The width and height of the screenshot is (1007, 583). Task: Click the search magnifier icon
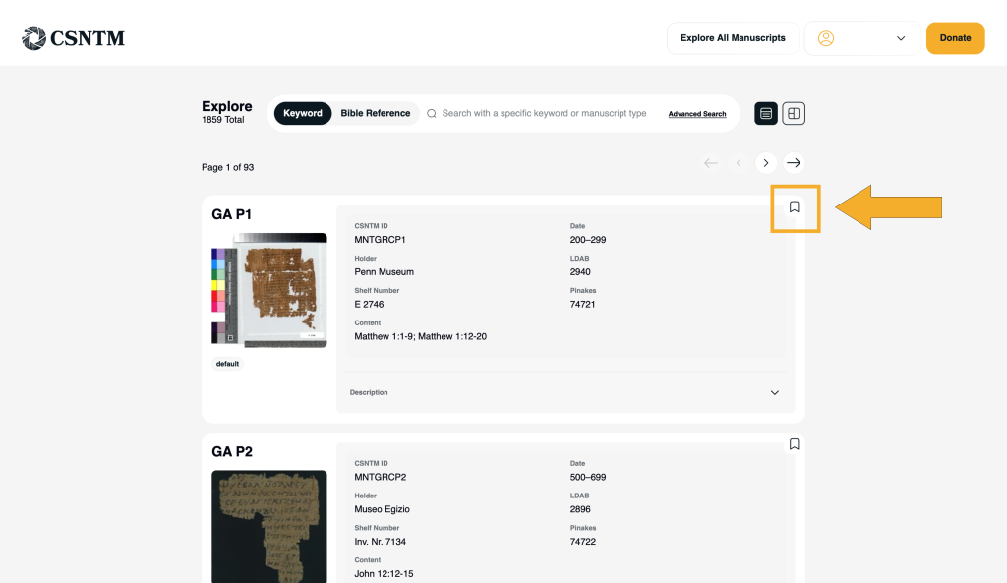(x=432, y=114)
